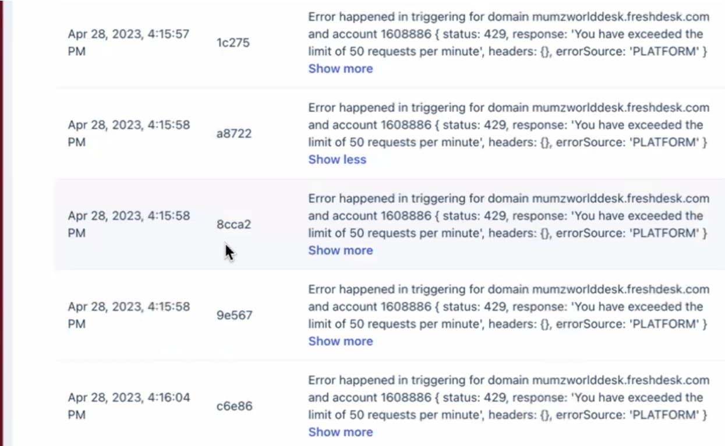Click the error message text in the 9e567 row

tap(508, 306)
